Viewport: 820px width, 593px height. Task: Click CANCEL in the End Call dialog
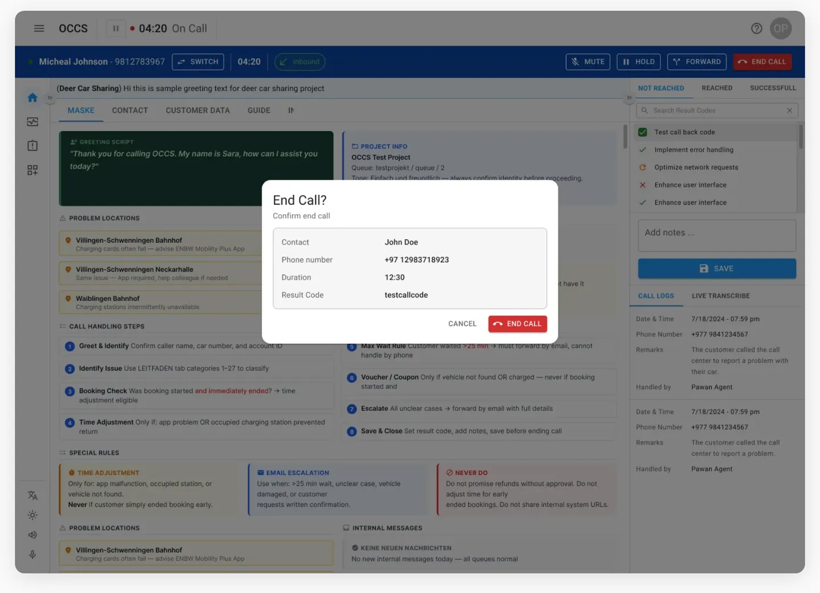[462, 324]
